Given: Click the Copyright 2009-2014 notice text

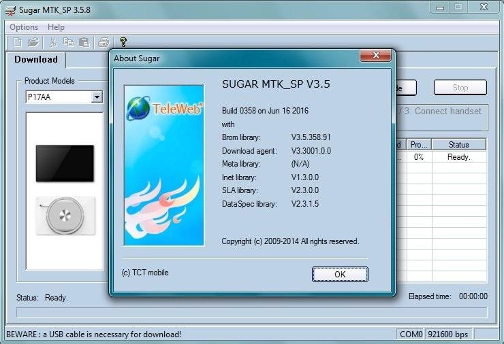Looking at the screenshot, I should click(290, 241).
